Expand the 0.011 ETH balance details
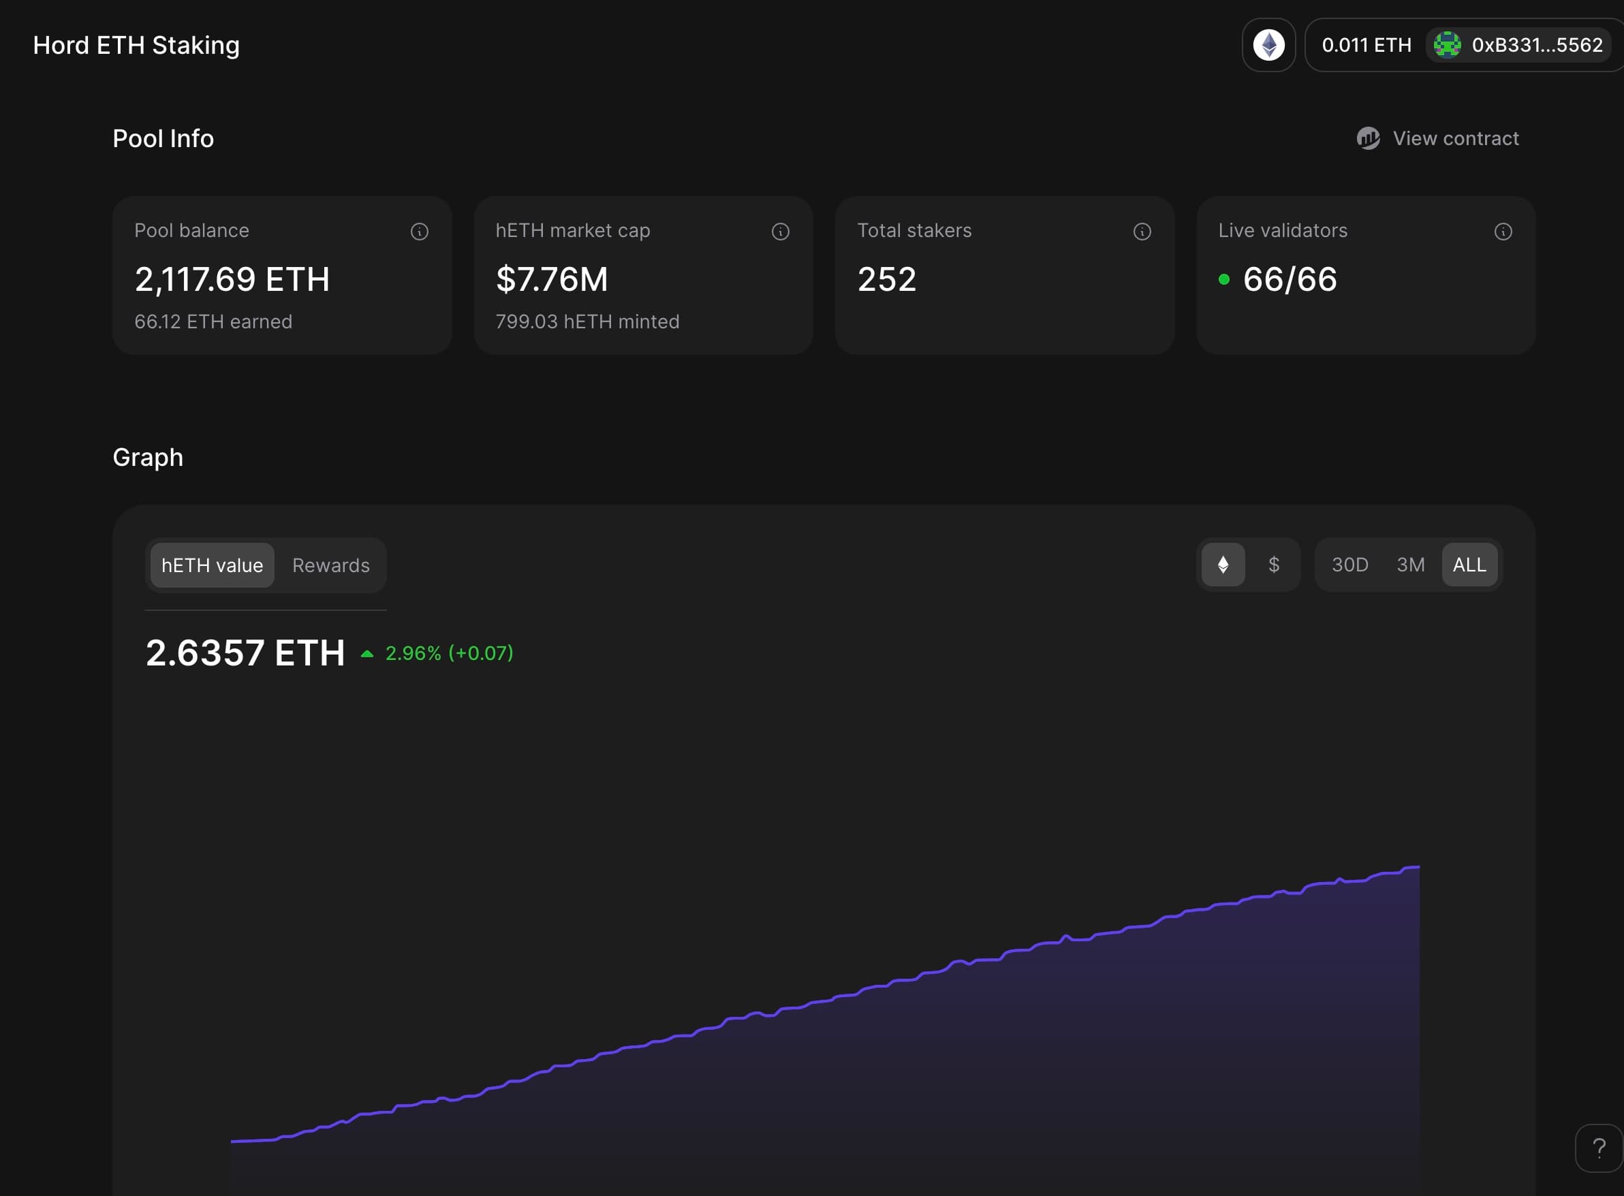This screenshot has width=1624, height=1196. [x=1367, y=45]
